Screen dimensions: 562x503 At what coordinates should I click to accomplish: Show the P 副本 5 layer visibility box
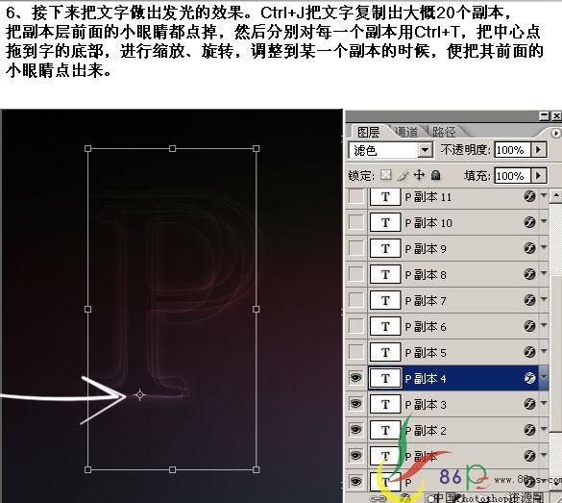pos(355,352)
